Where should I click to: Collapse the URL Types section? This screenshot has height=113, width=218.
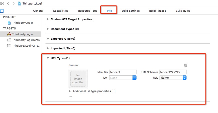[x=48, y=58]
